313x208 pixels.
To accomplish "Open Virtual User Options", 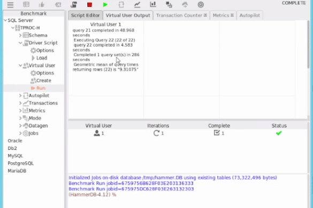I will point(42,73).
